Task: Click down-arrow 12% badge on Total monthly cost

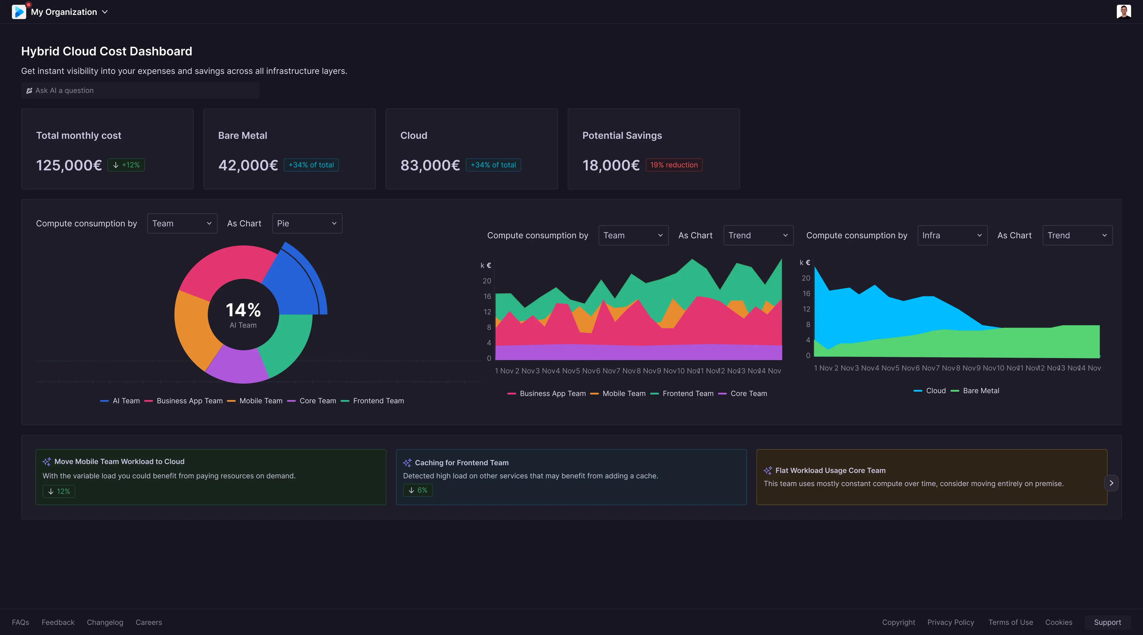Action: coord(126,165)
